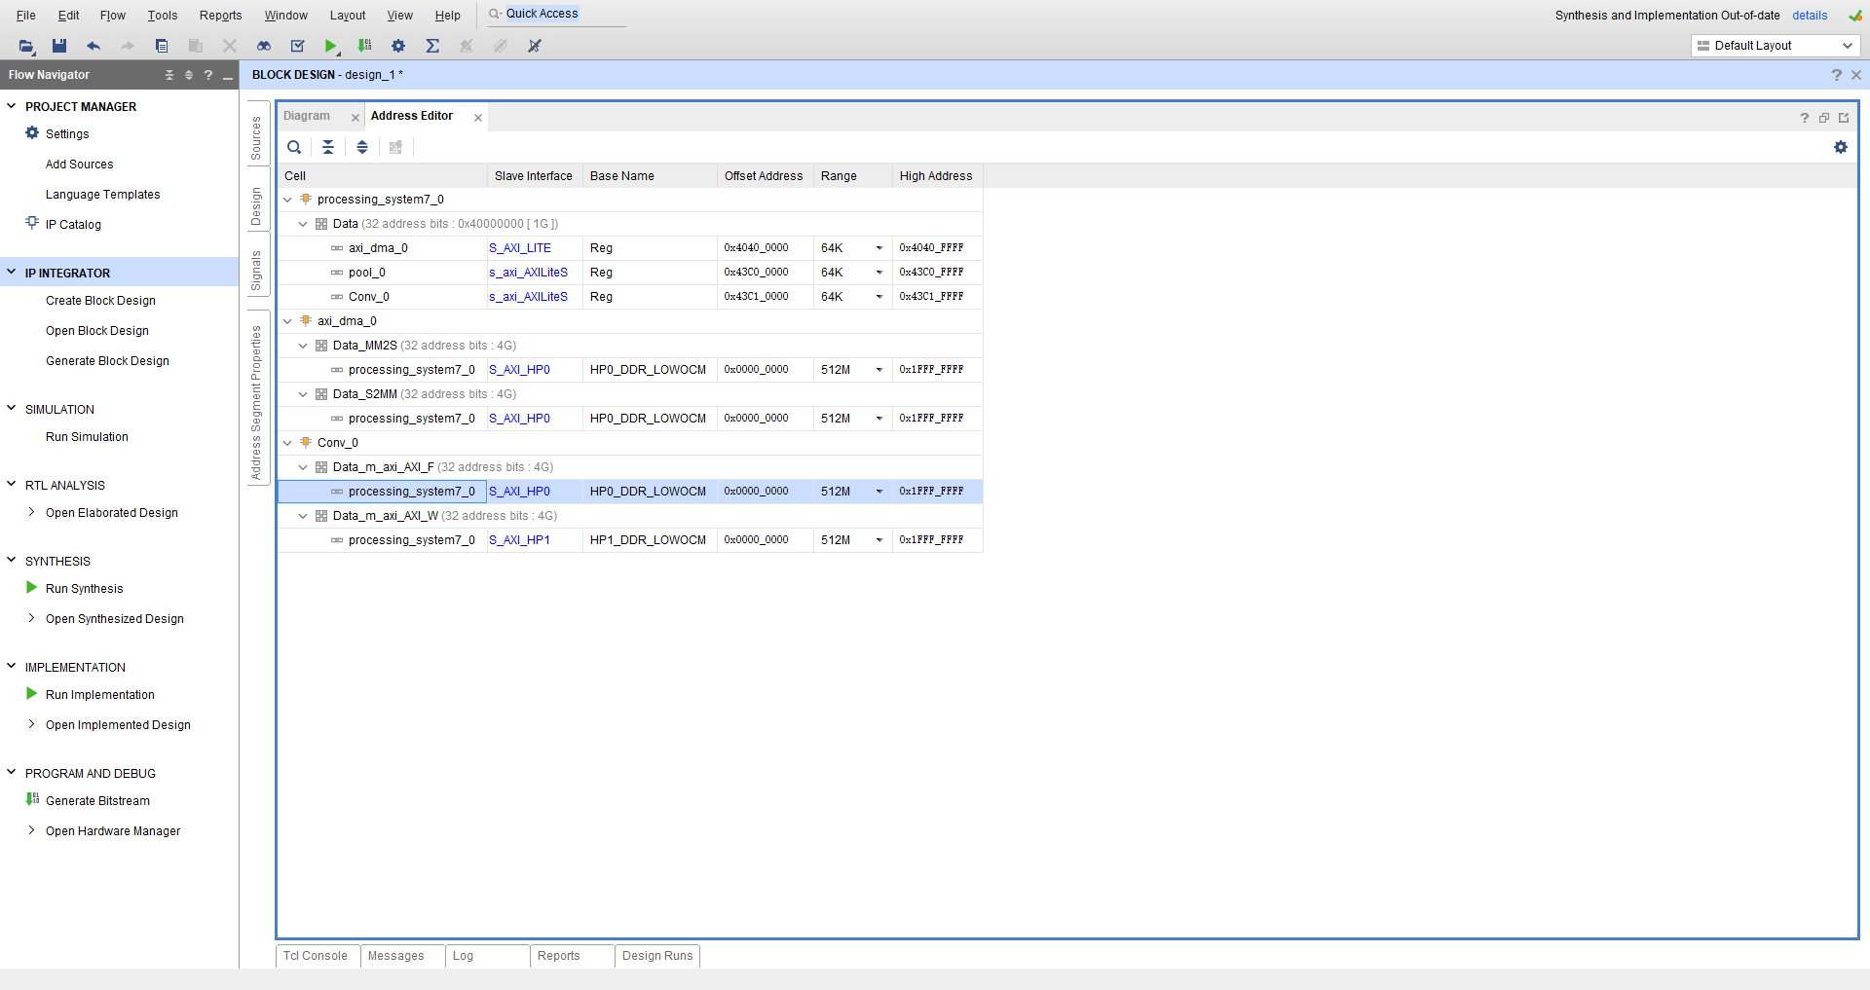
Task: Open settings via toolbar gear icon
Action: (x=398, y=46)
